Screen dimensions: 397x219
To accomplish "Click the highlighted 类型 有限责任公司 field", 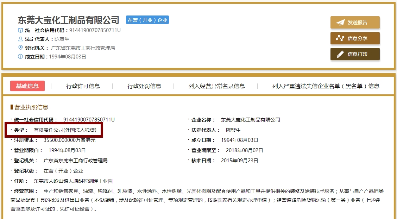I will pyautogui.click(x=55, y=130).
